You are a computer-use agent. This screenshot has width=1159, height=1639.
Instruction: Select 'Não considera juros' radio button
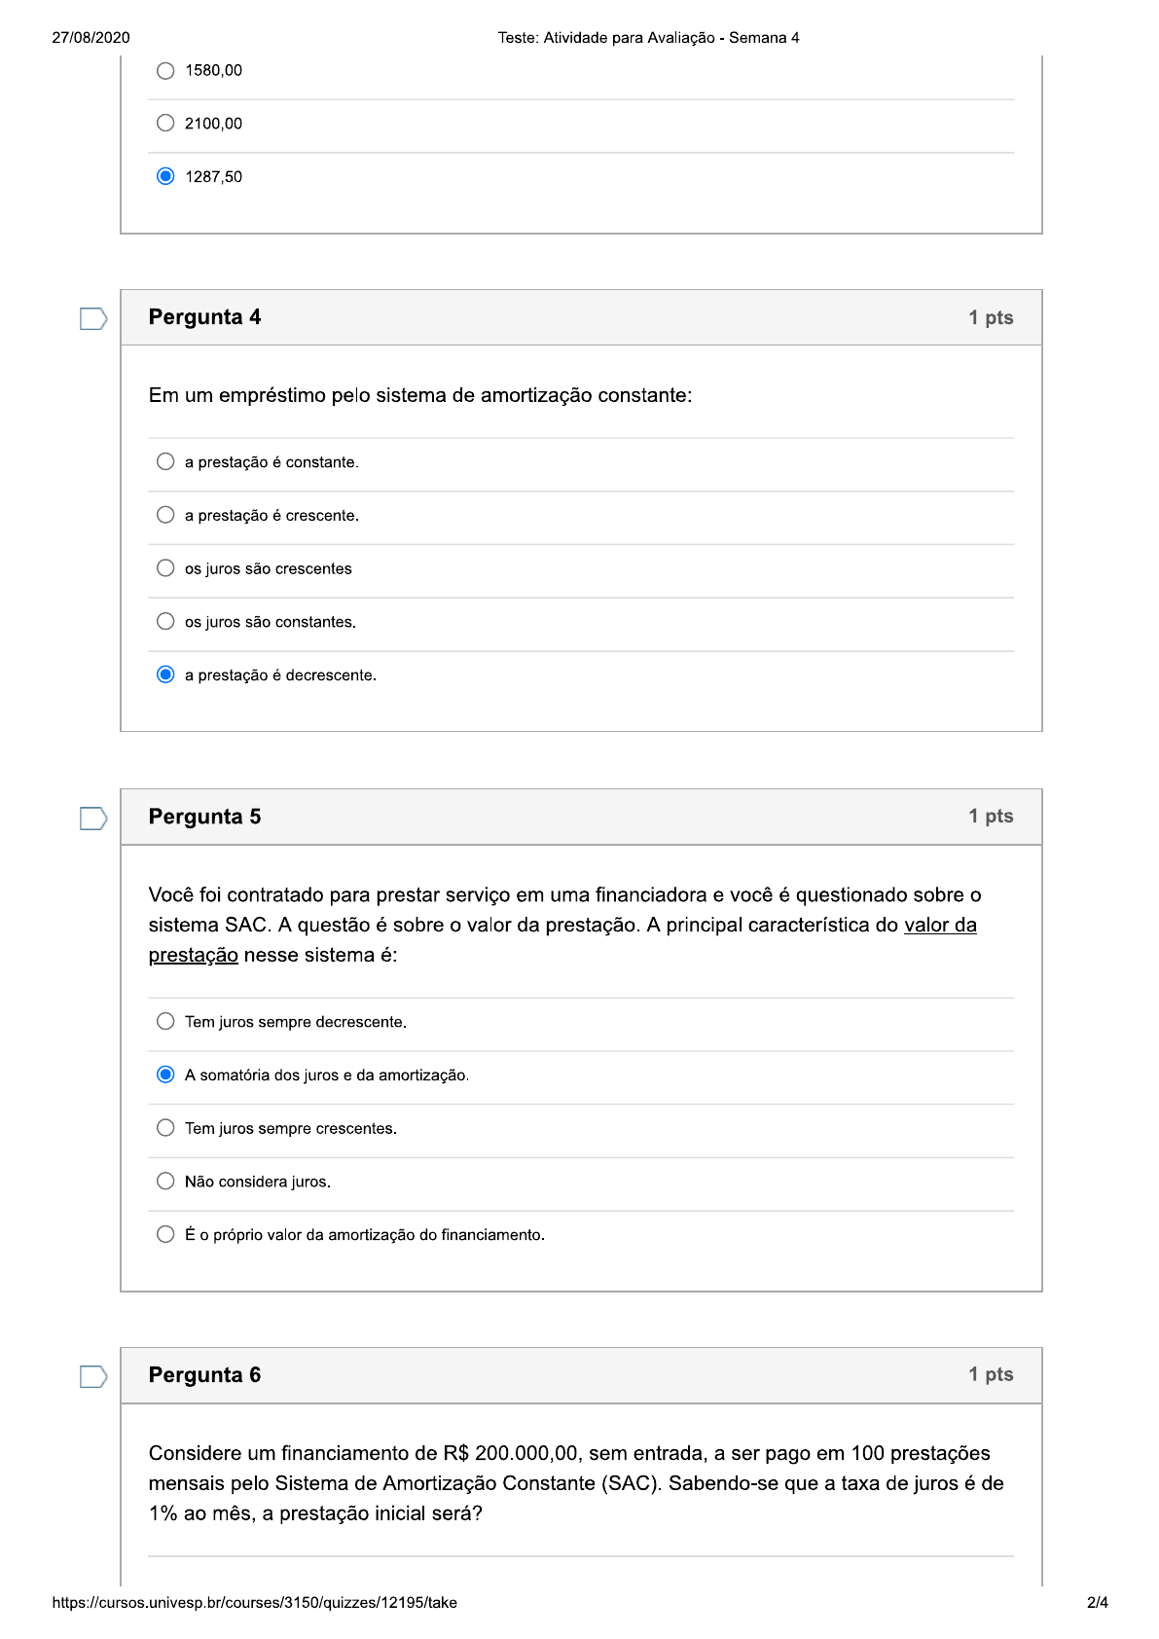[x=165, y=1181]
